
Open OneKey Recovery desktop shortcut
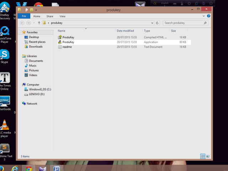(5, 11)
